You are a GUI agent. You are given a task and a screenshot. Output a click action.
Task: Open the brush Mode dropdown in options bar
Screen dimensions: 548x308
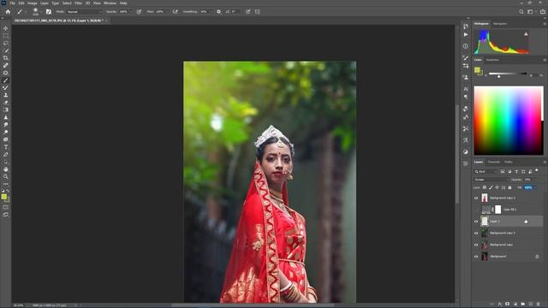click(84, 11)
